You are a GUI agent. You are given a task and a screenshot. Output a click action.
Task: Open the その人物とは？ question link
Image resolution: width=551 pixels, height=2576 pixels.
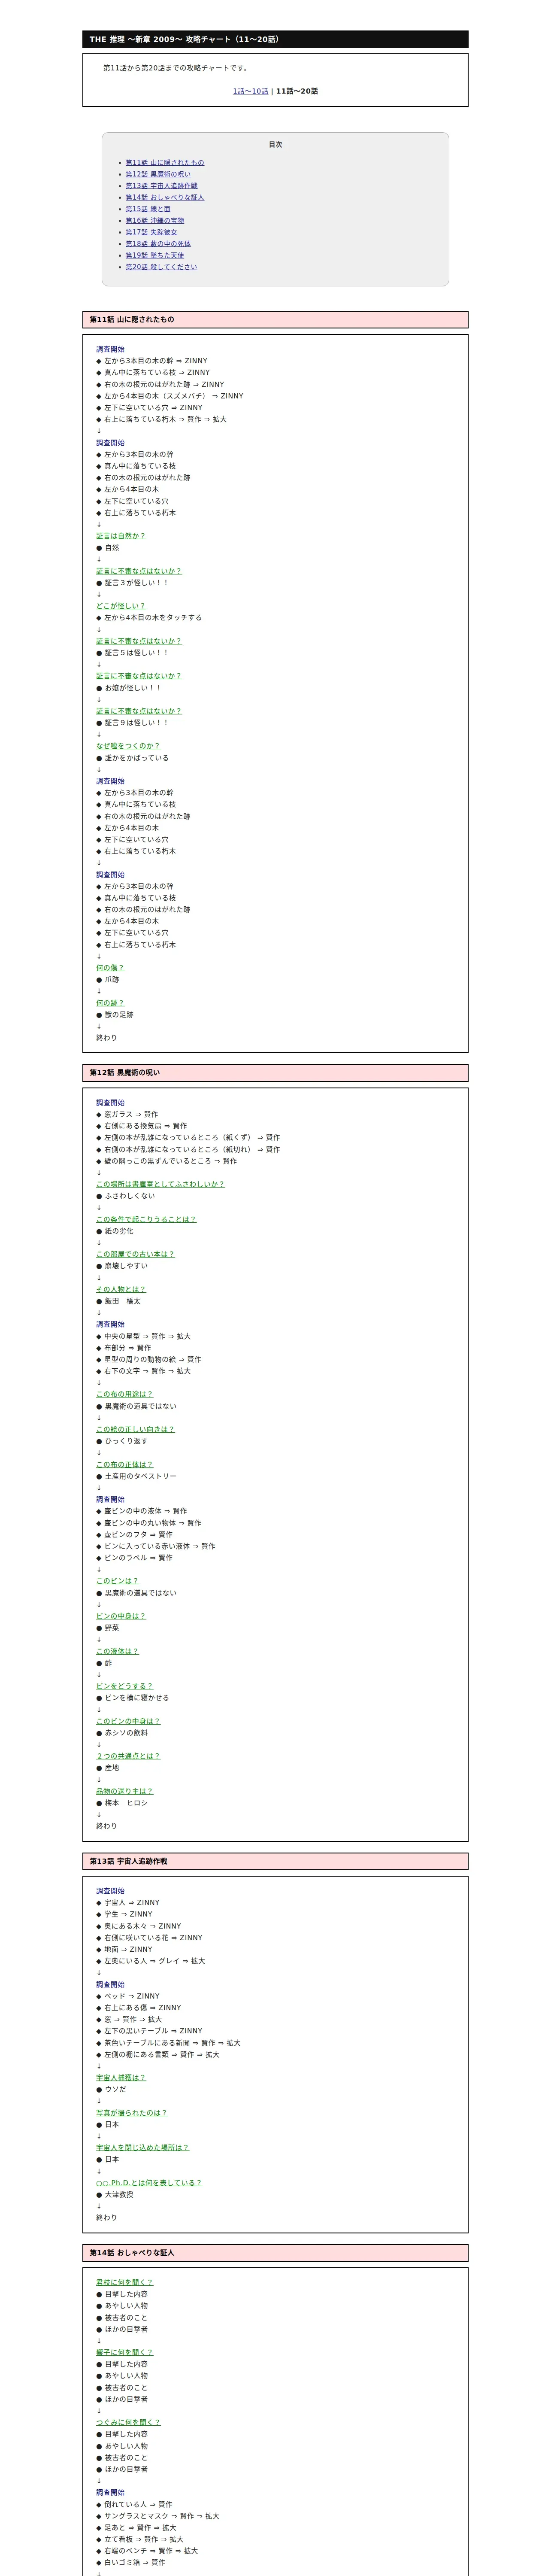pyautogui.click(x=121, y=1289)
